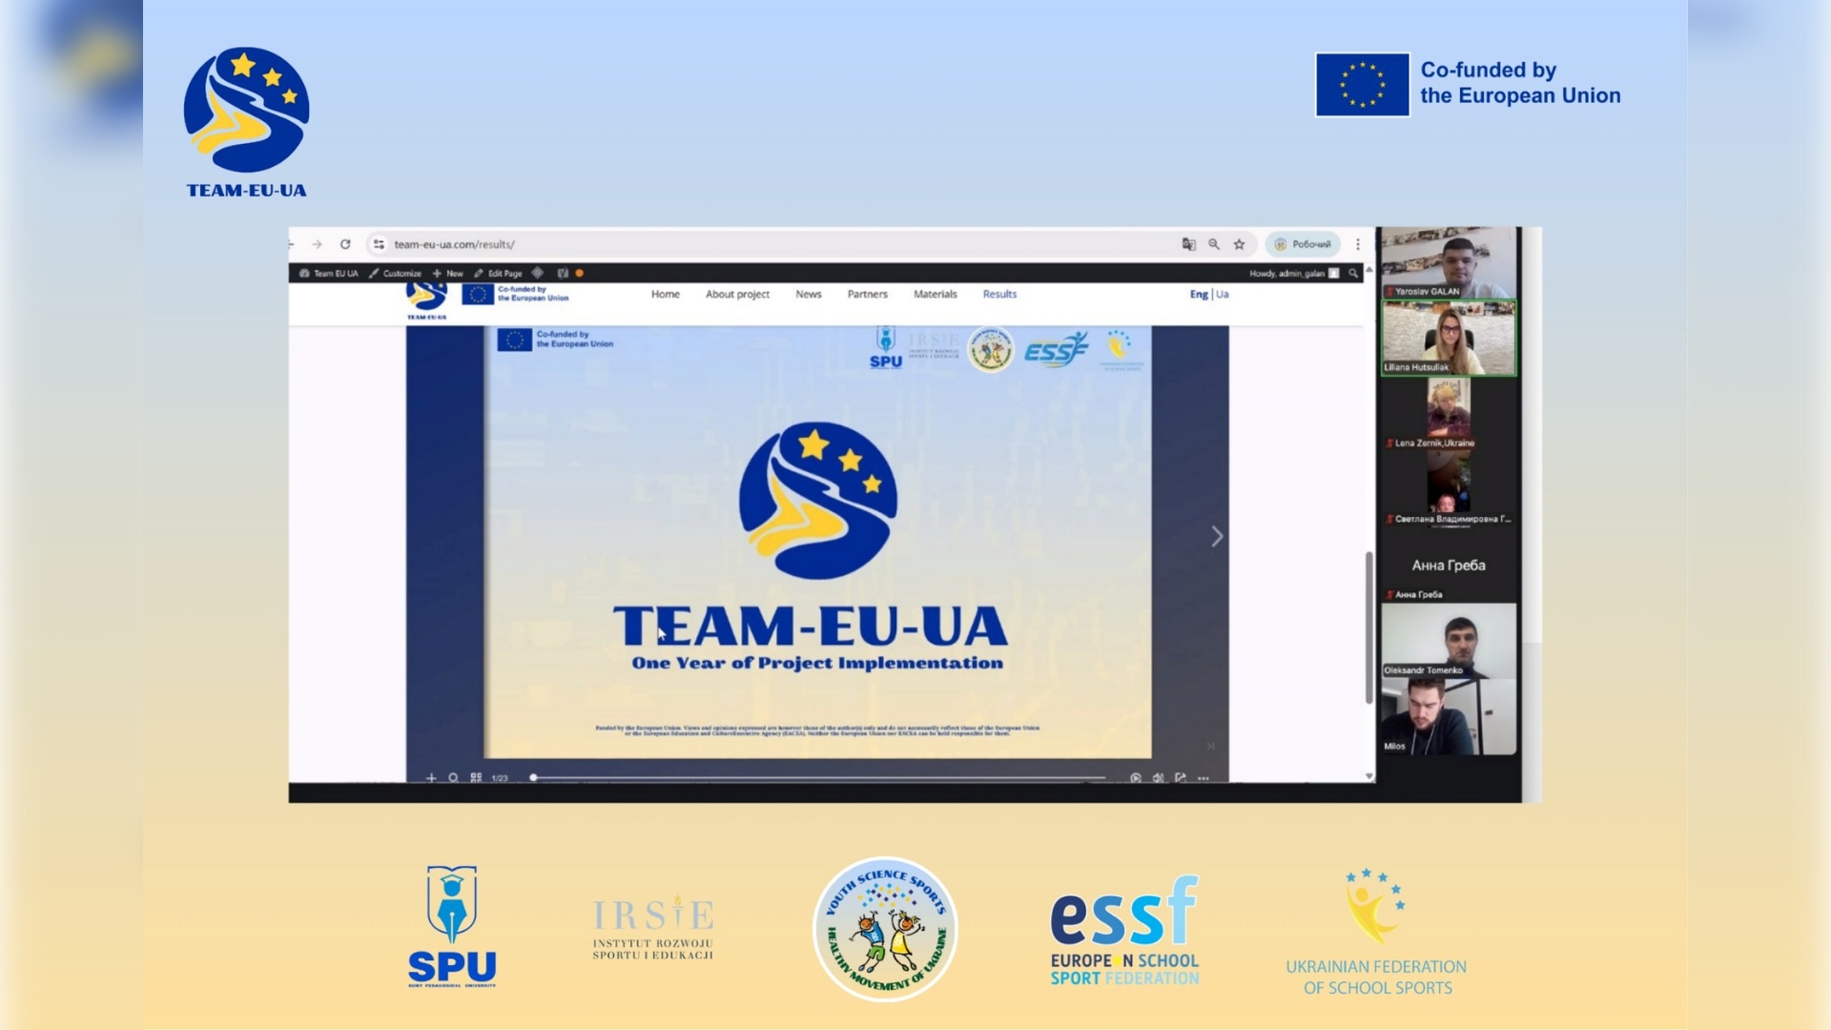Click flipbook search magnifier icon
Viewport: 1831px width, 1030px height.
tap(454, 777)
